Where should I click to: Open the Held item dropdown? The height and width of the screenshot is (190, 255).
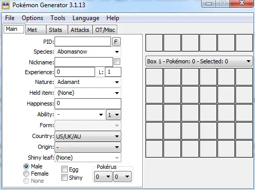[88, 93]
